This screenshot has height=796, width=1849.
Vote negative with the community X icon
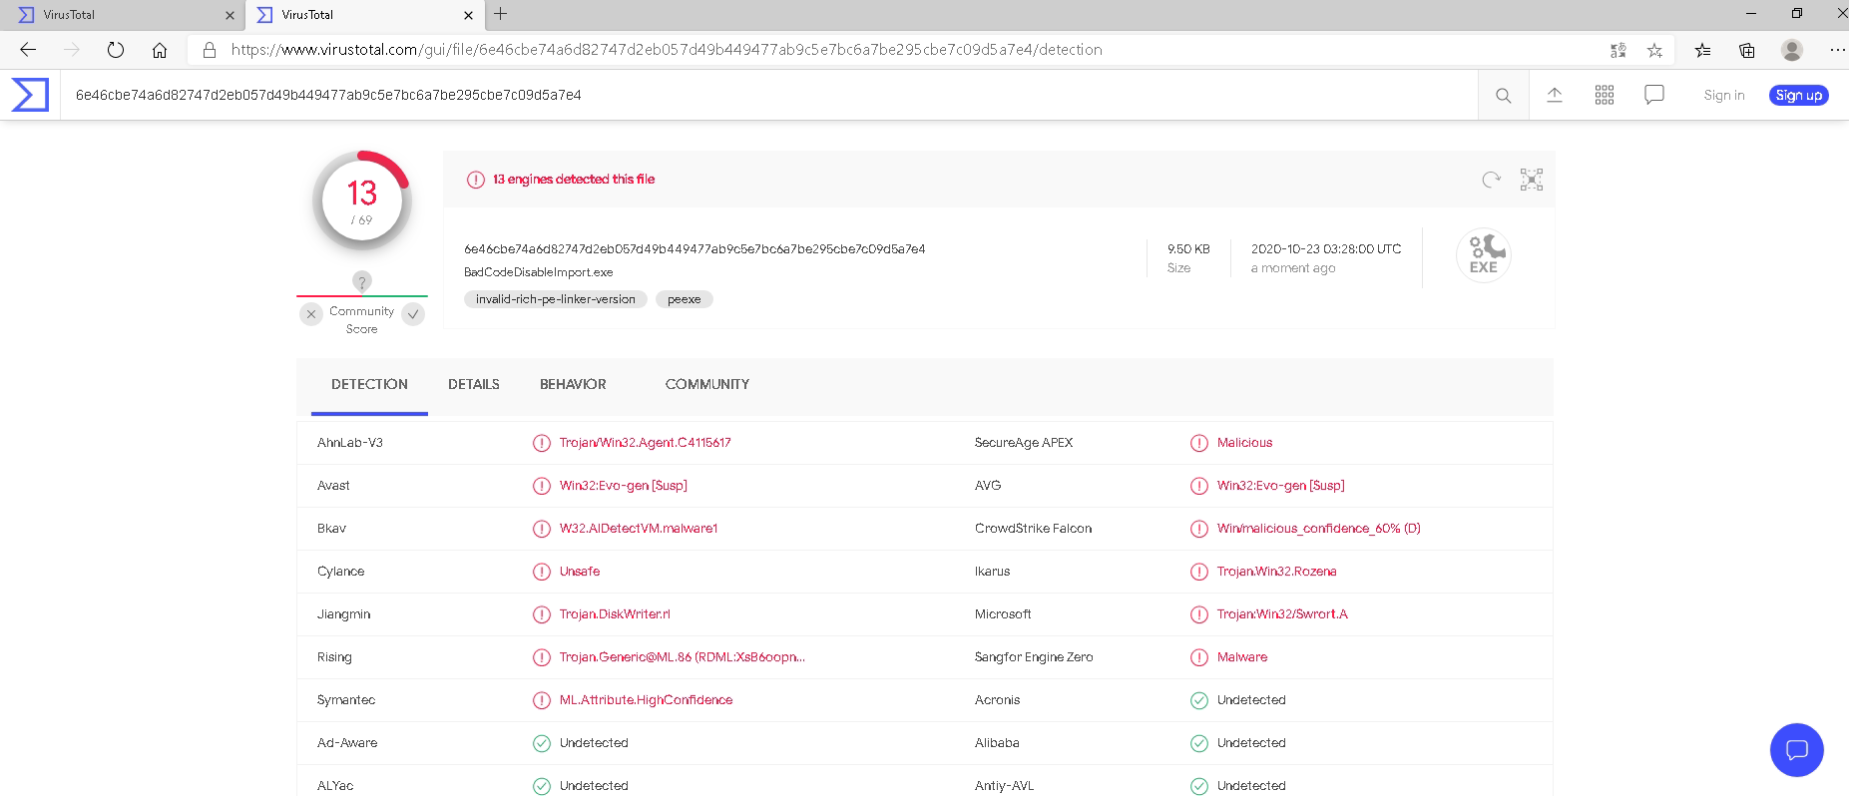tap(311, 314)
